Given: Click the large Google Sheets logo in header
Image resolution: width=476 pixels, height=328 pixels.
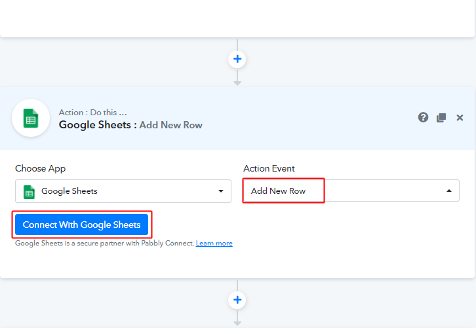Looking at the screenshot, I should pos(31,118).
